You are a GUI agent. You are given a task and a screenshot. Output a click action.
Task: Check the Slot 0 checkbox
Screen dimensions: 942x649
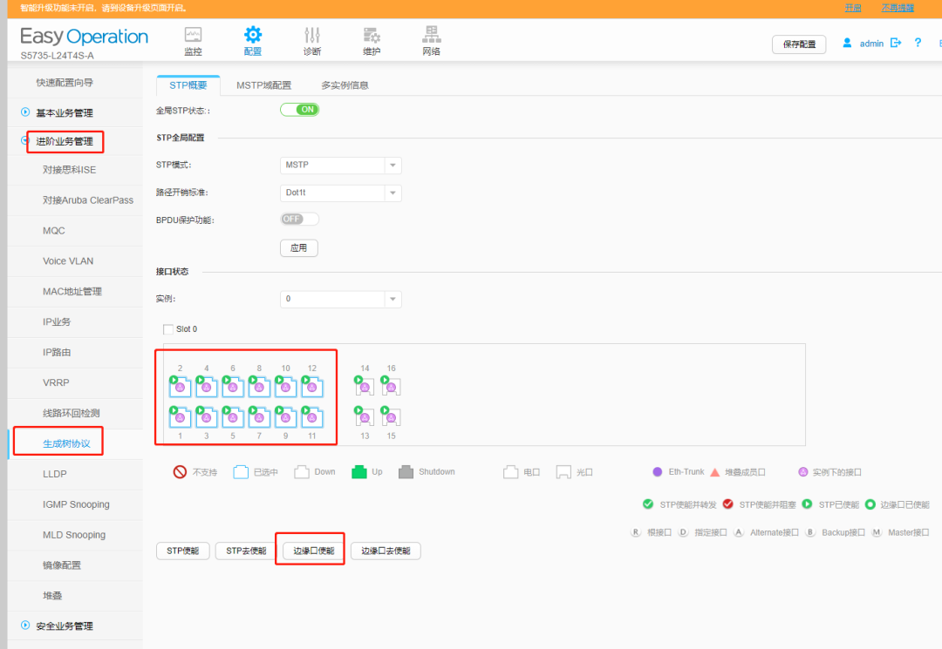tap(168, 329)
